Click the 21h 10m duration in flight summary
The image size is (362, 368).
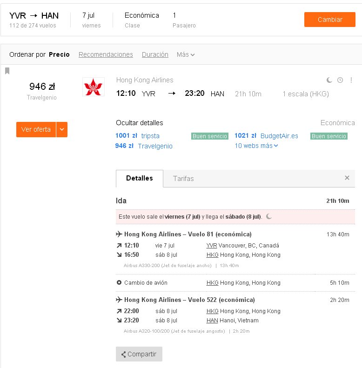(x=248, y=94)
